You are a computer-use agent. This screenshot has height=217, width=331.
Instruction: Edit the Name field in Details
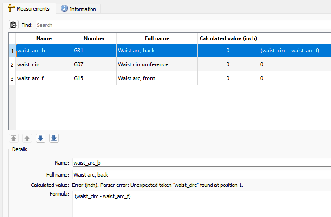tap(201, 163)
